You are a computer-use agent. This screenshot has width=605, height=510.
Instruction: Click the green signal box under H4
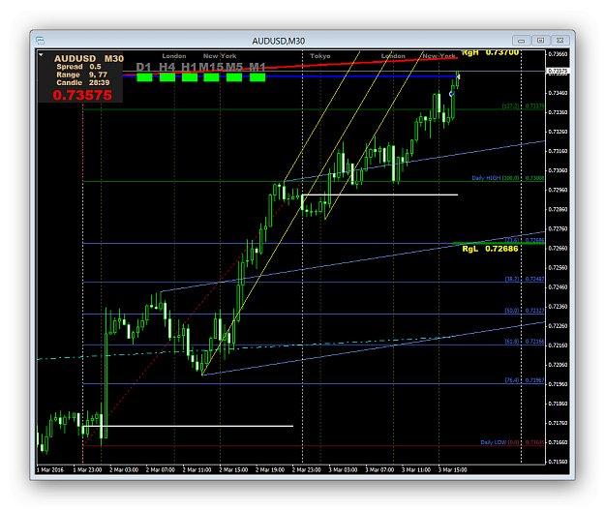point(167,77)
